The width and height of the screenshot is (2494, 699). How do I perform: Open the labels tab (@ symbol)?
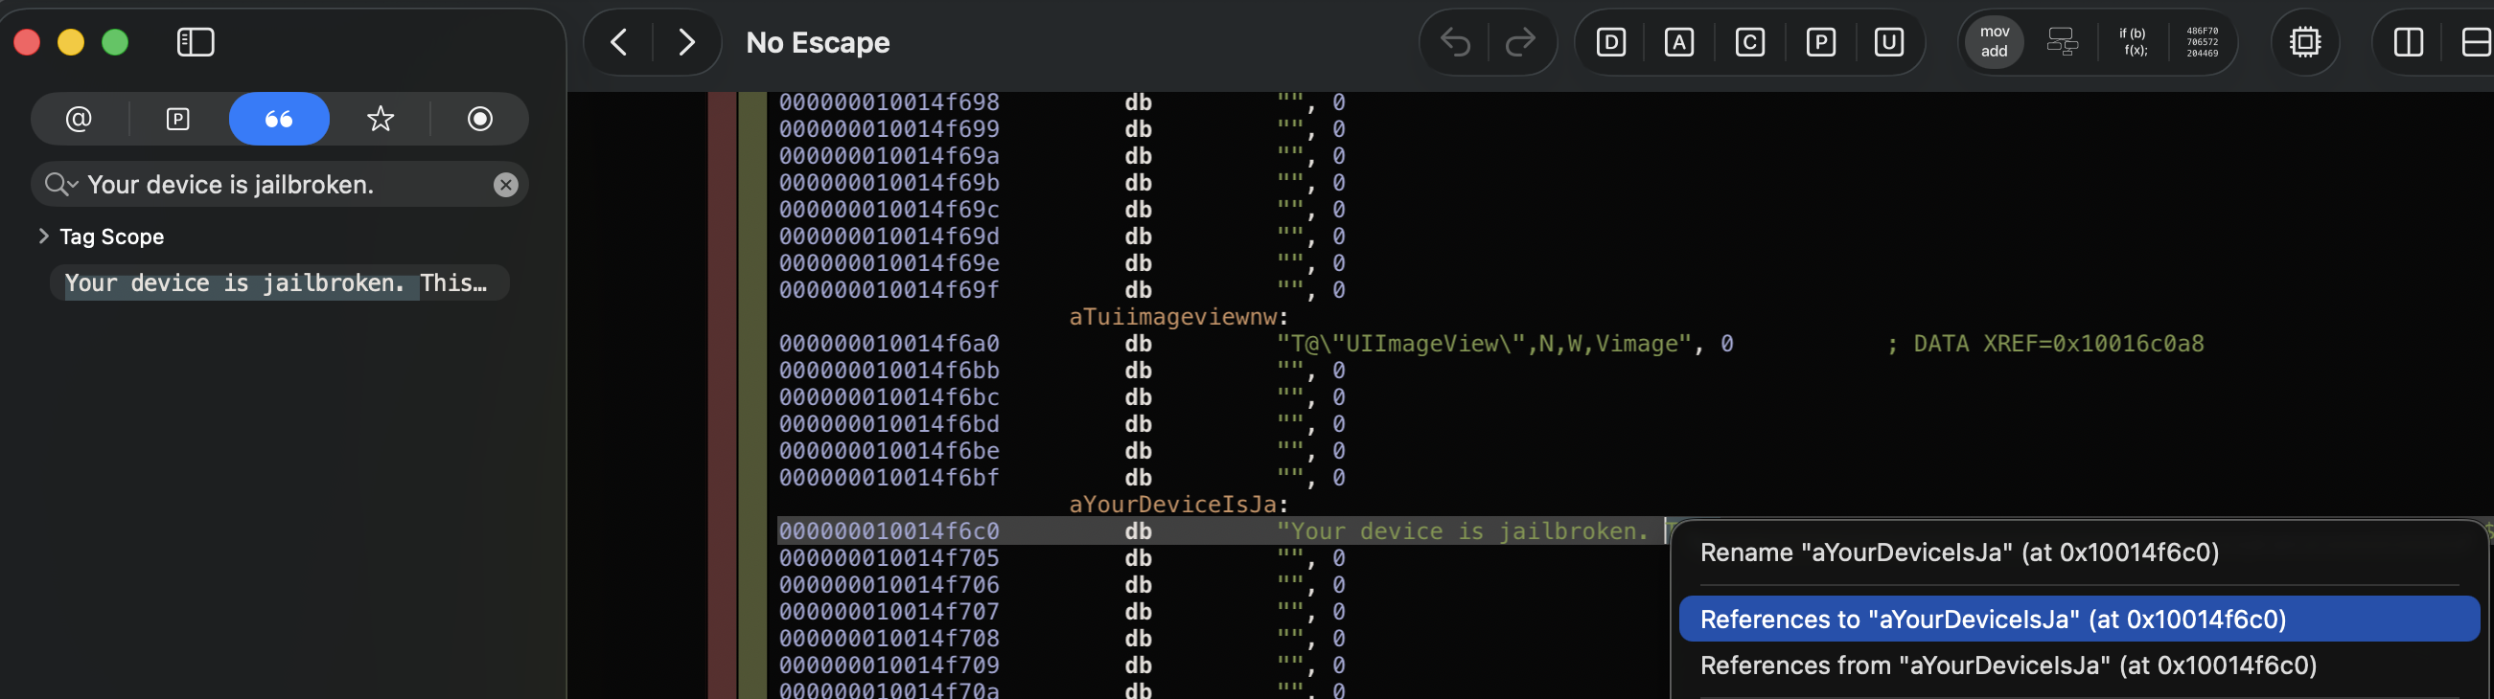click(79, 119)
